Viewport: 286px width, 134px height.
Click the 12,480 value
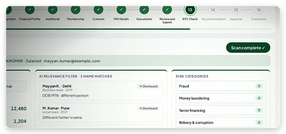pyautogui.click(x=19, y=109)
